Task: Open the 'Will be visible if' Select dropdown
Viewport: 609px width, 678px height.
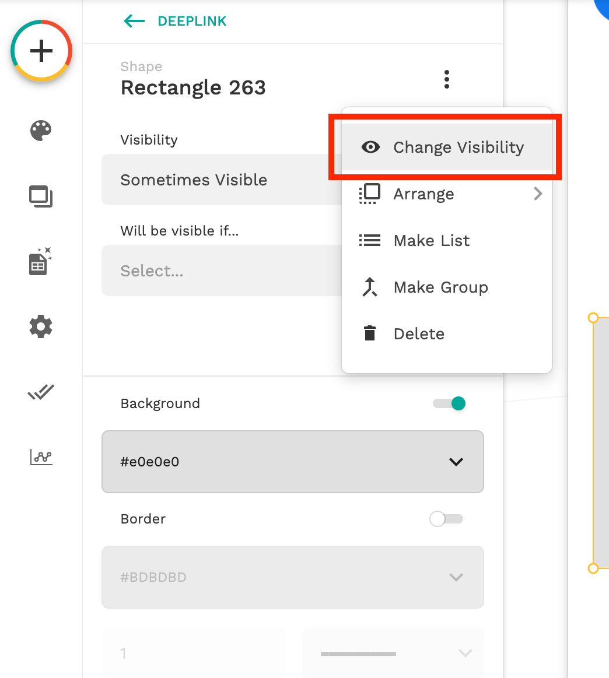Action: (220, 271)
